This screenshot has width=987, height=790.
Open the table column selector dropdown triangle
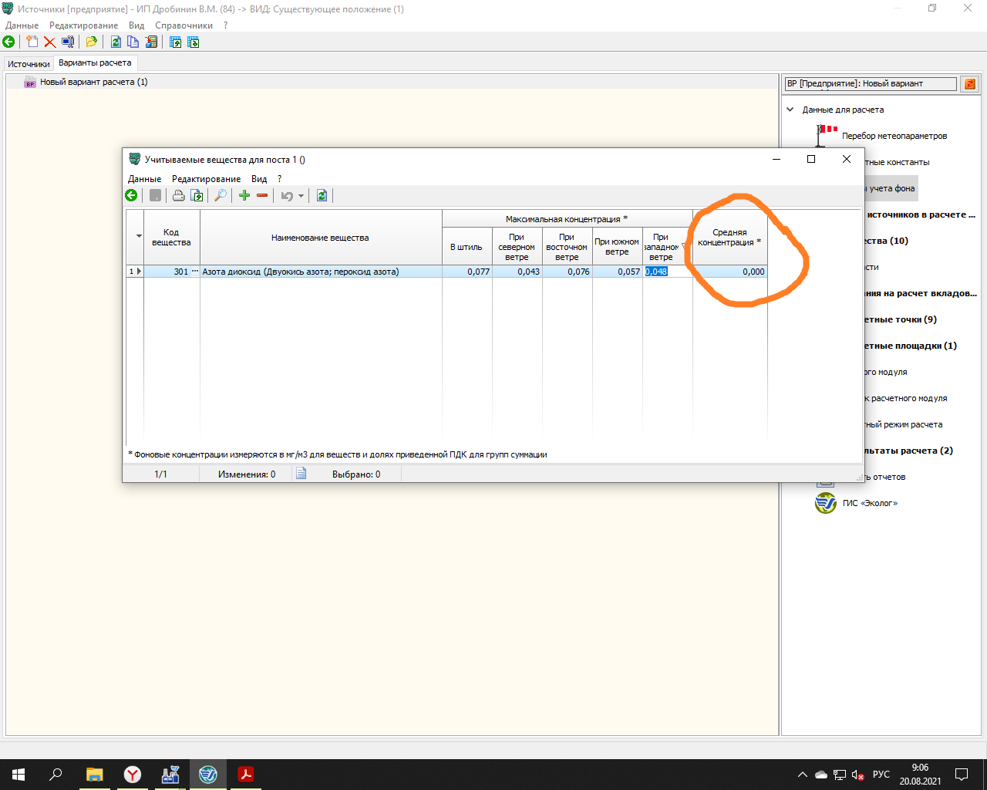[139, 236]
